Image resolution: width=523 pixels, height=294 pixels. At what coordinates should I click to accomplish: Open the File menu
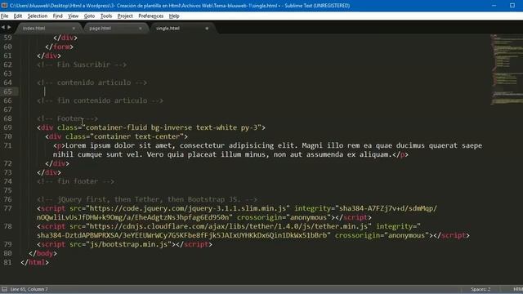point(4,16)
